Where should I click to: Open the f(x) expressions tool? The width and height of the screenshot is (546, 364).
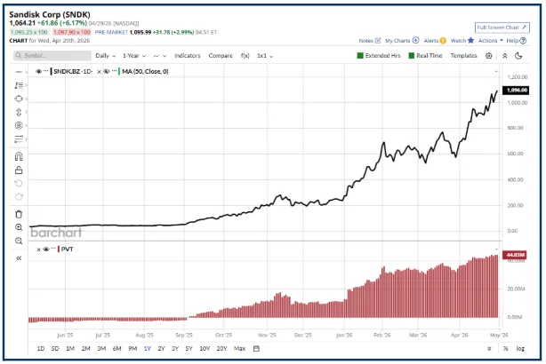(245, 56)
